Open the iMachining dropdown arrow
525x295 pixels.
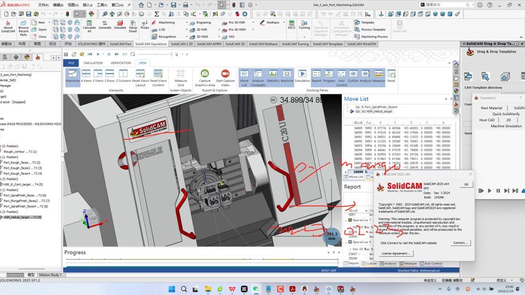point(187,22)
